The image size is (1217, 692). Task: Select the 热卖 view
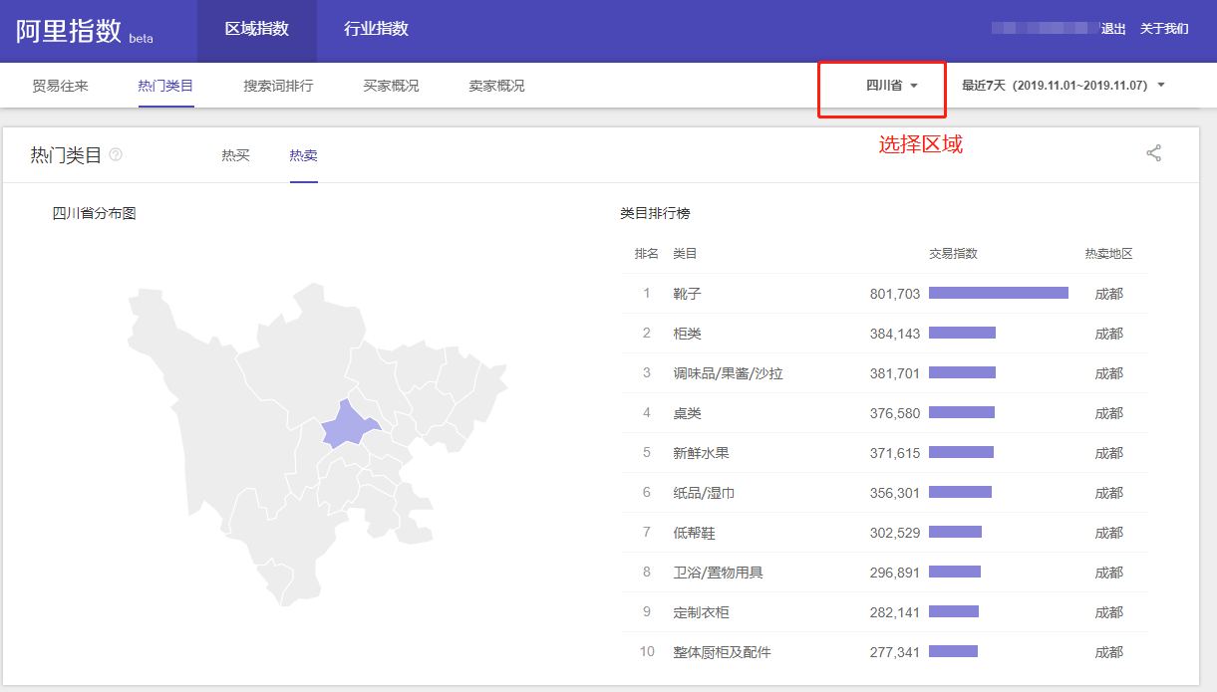coord(304,155)
